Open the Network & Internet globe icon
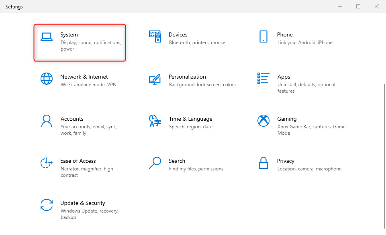The width and height of the screenshot is (386, 235). pyautogui.click(x=47, y=79)
